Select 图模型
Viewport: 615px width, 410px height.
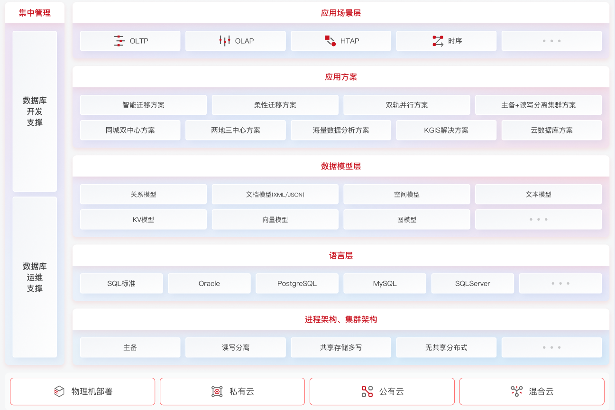point(407,219)
